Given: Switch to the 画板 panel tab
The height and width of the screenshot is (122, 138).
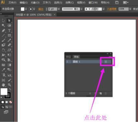Looking at the screenshot, I should coord(76,57).
